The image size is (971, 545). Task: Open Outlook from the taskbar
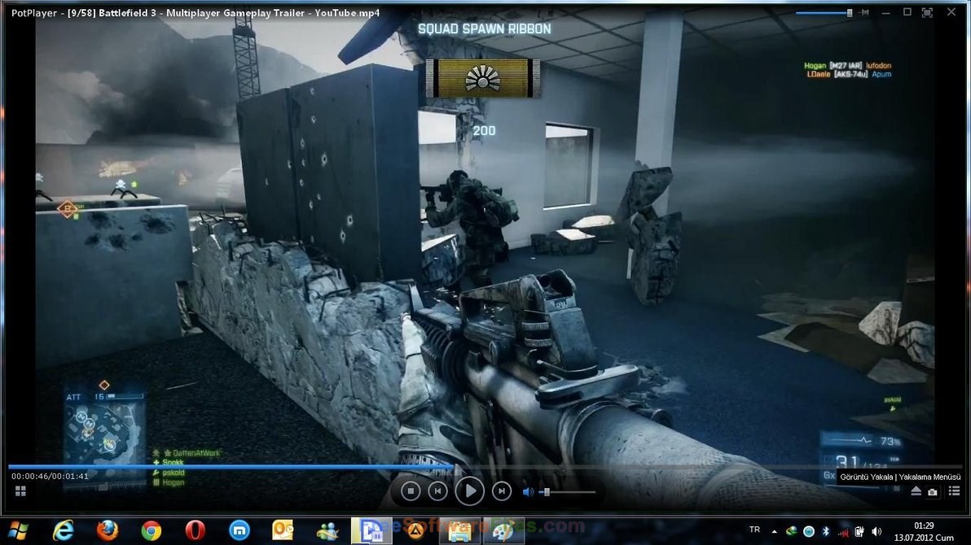[x=283, y=531]
